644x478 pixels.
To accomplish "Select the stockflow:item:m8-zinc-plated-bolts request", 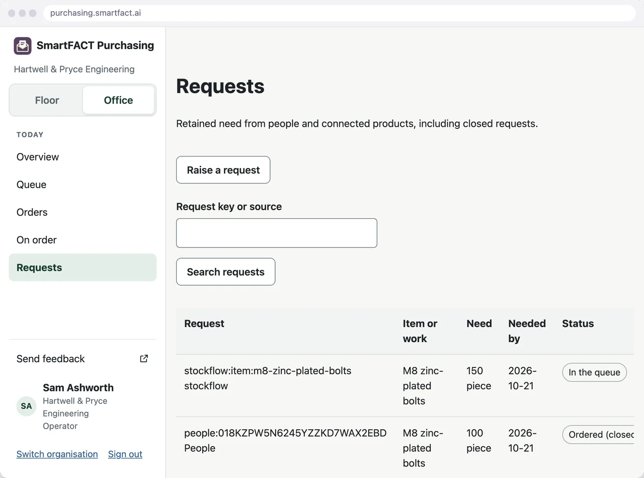I will tap(268, 371).
